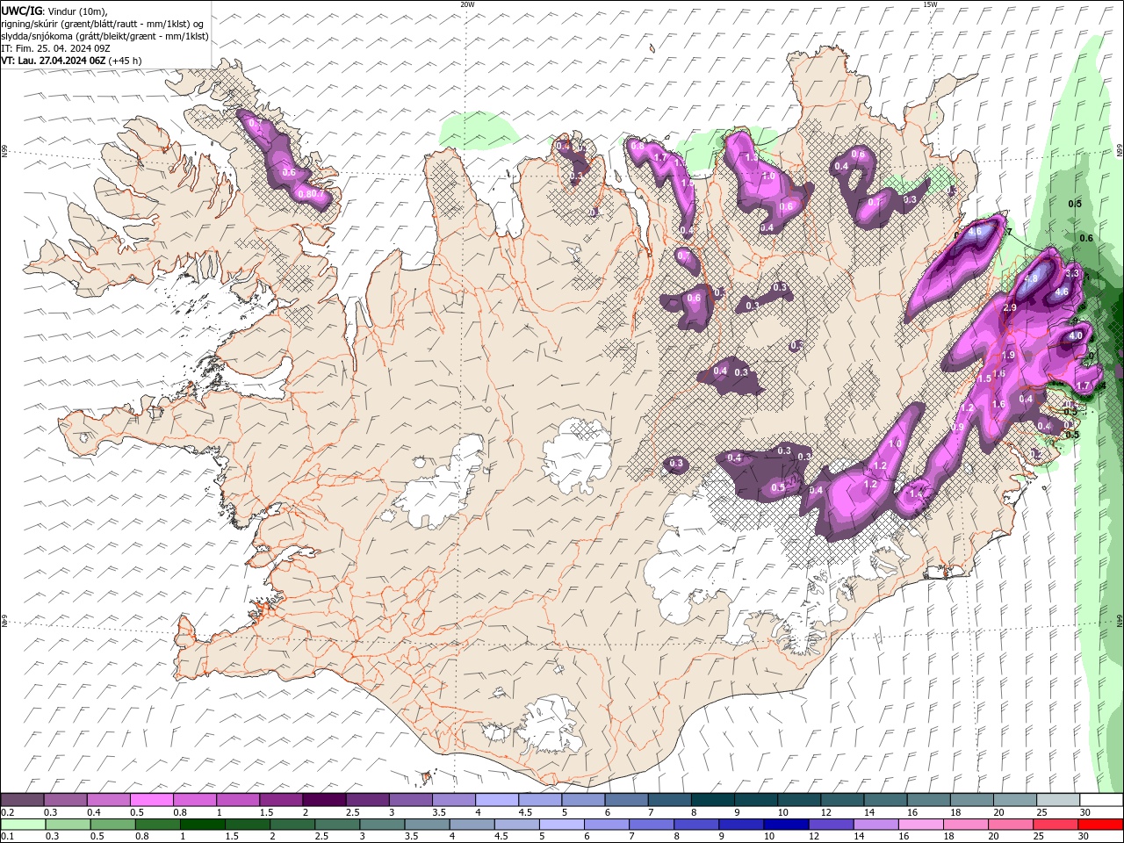Select the bright red swatch labeled 30 in lower legend
Image resolution: width=1124 pixels, height=843 pixels.
point(1101,825)
